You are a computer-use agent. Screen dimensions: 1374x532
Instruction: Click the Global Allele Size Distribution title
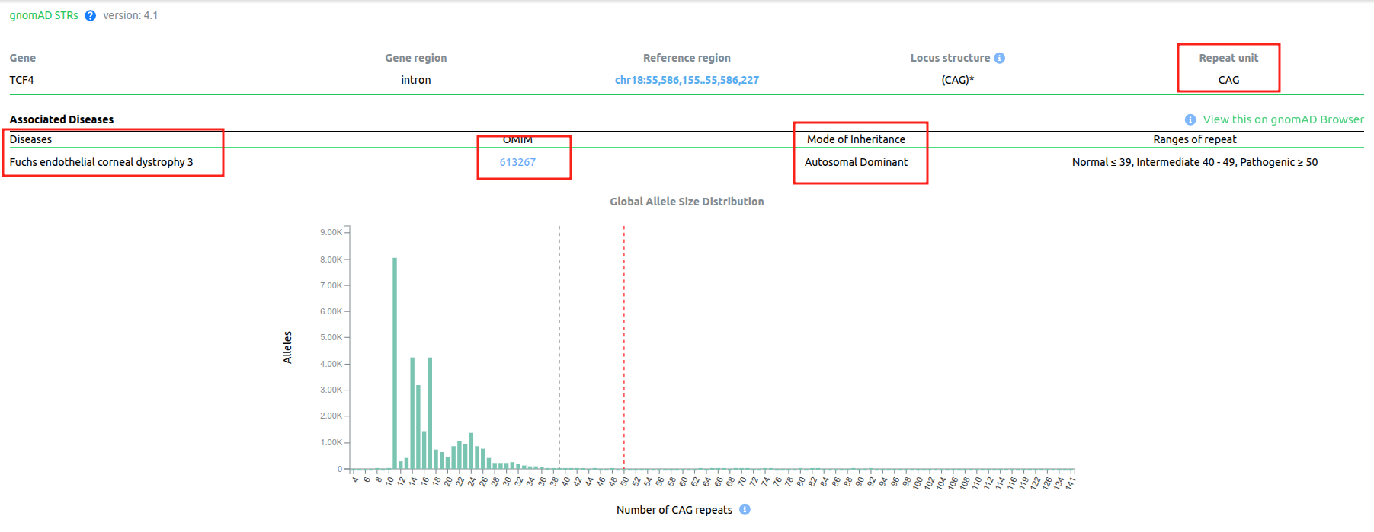[686, 202]
